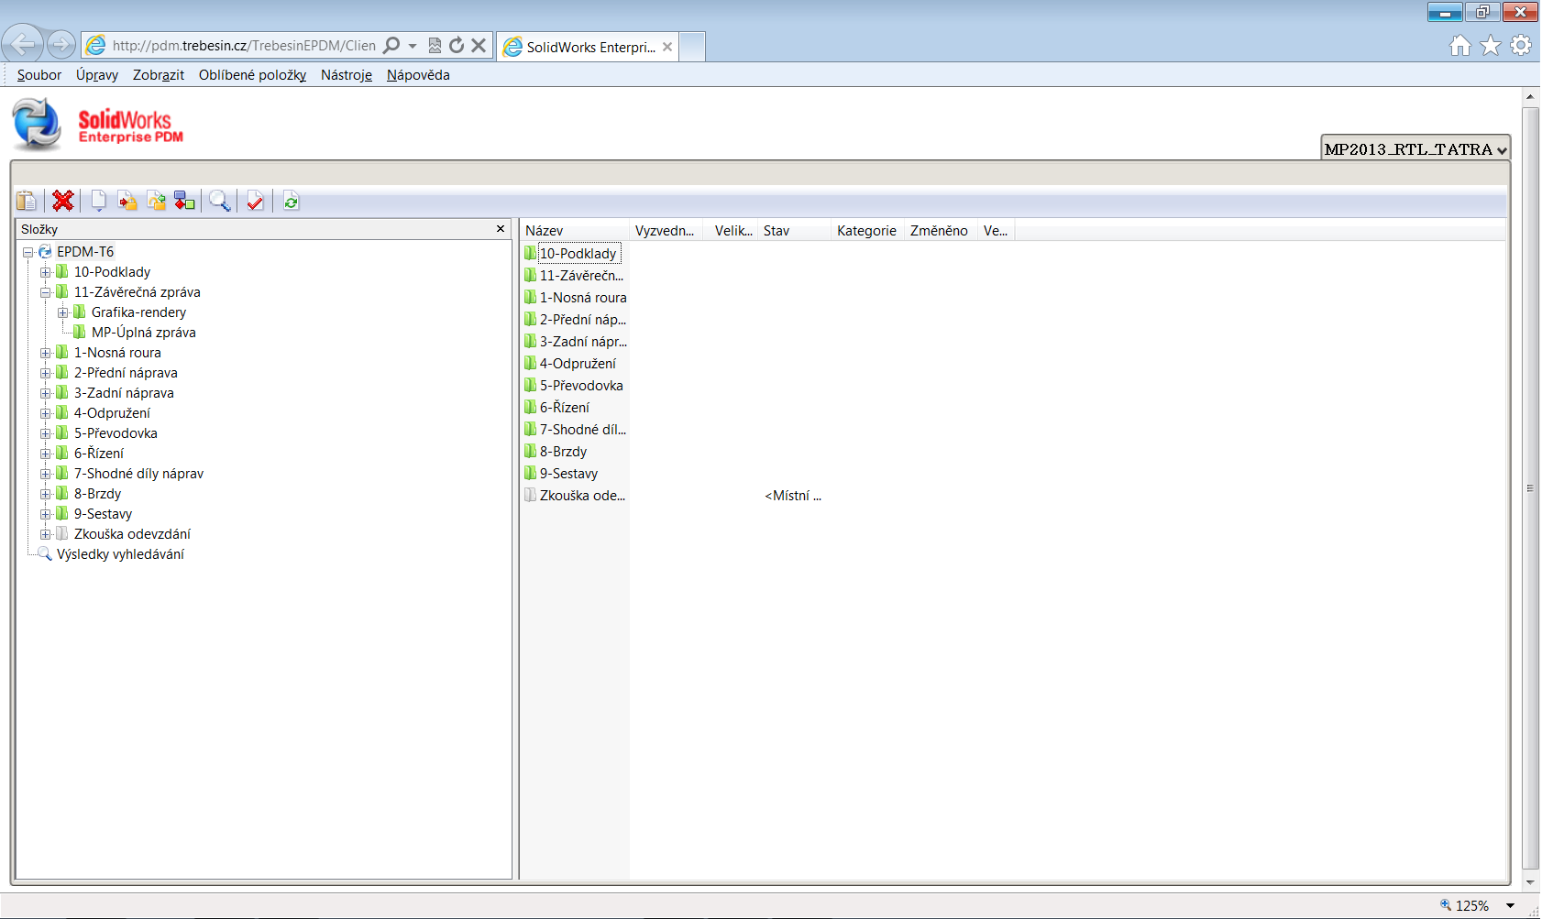1542x919 pixels.
Task: Click the Check Out lock icon
Action: pyautogui.click(x=157, y=201)
